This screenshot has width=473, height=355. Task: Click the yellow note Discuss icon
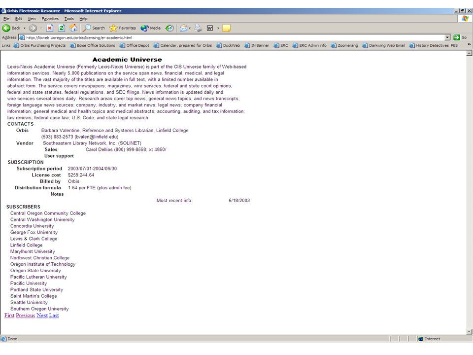227,28
